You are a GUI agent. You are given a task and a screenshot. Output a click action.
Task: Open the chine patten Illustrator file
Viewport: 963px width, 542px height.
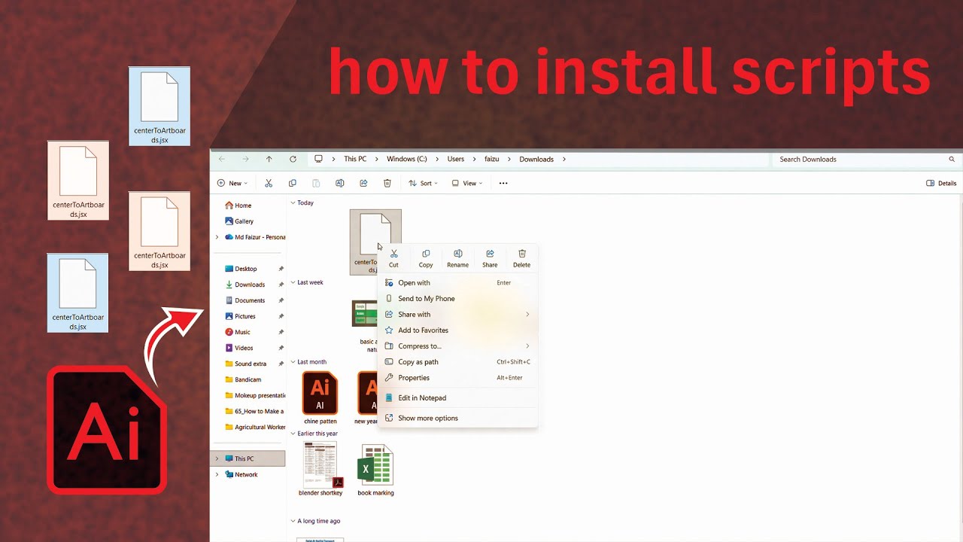[x=320, y=397]
